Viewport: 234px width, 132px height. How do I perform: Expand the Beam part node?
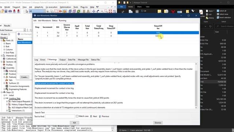click(4, 43)
